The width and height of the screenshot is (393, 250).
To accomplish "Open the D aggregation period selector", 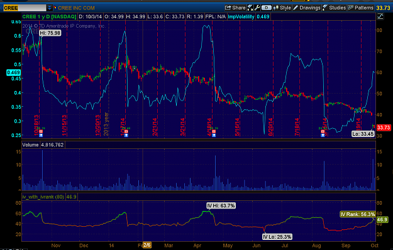I will point(266,8).
